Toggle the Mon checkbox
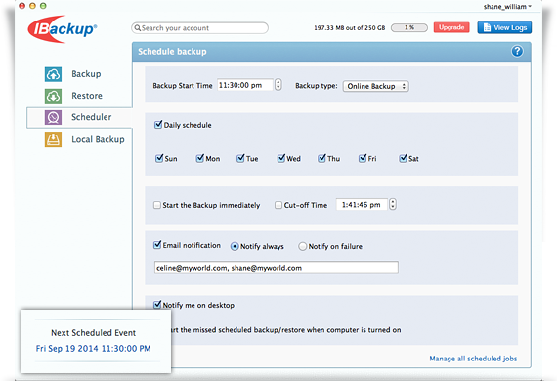 click(200, 158)
